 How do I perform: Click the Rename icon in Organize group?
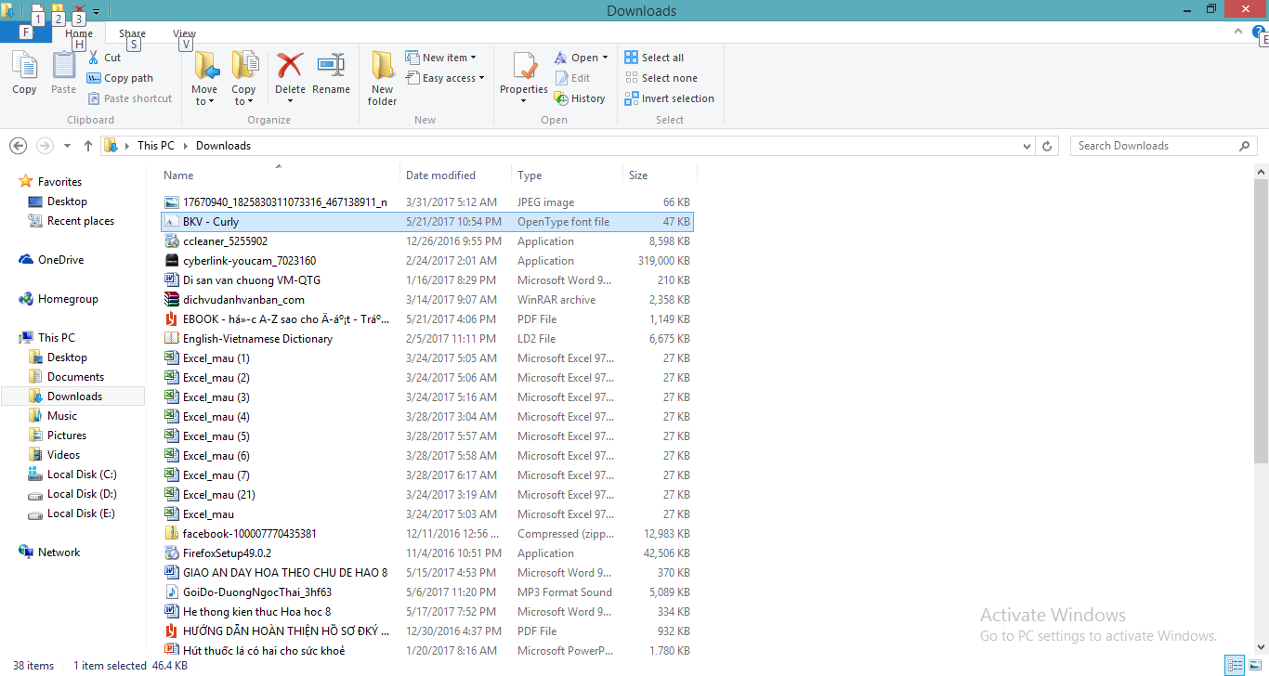[x=331, y=67]
